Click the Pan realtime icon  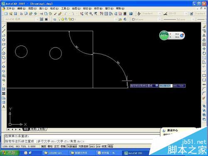click(82, 14)
